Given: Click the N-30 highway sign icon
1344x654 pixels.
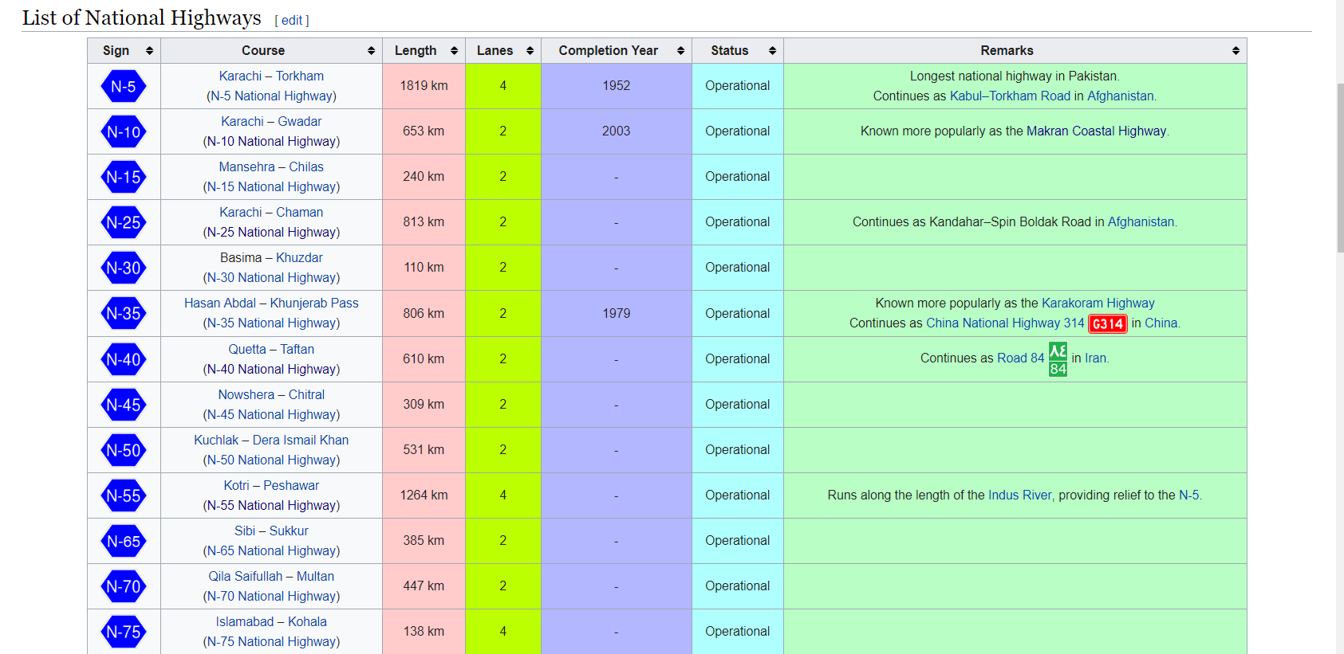Looking at the screenshot, I should (124, 268).
